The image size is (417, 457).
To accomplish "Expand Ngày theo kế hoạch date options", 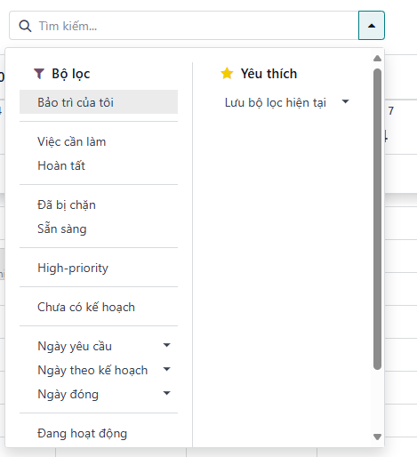I will pyautogui.click(x=99, y=370).
